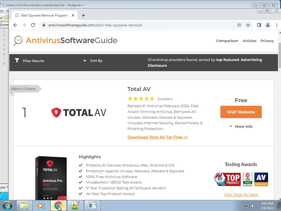Viewport: 281px width, 211px height.
Task: Open Windows Explorer from the taskbar
Action: 24,206
